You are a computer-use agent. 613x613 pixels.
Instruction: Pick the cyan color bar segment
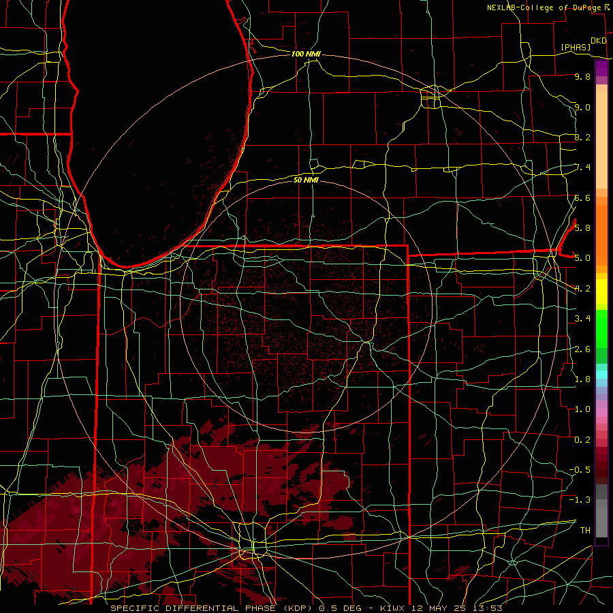coord(601,374)
